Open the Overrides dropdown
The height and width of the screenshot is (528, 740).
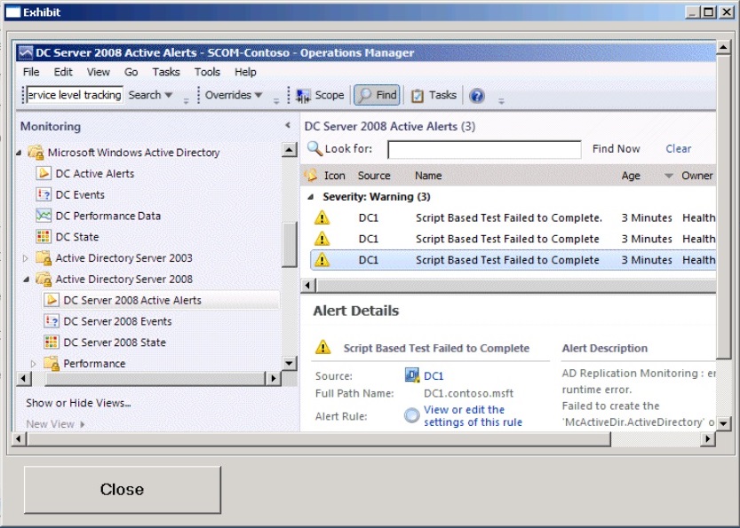(x=234, y=95)
